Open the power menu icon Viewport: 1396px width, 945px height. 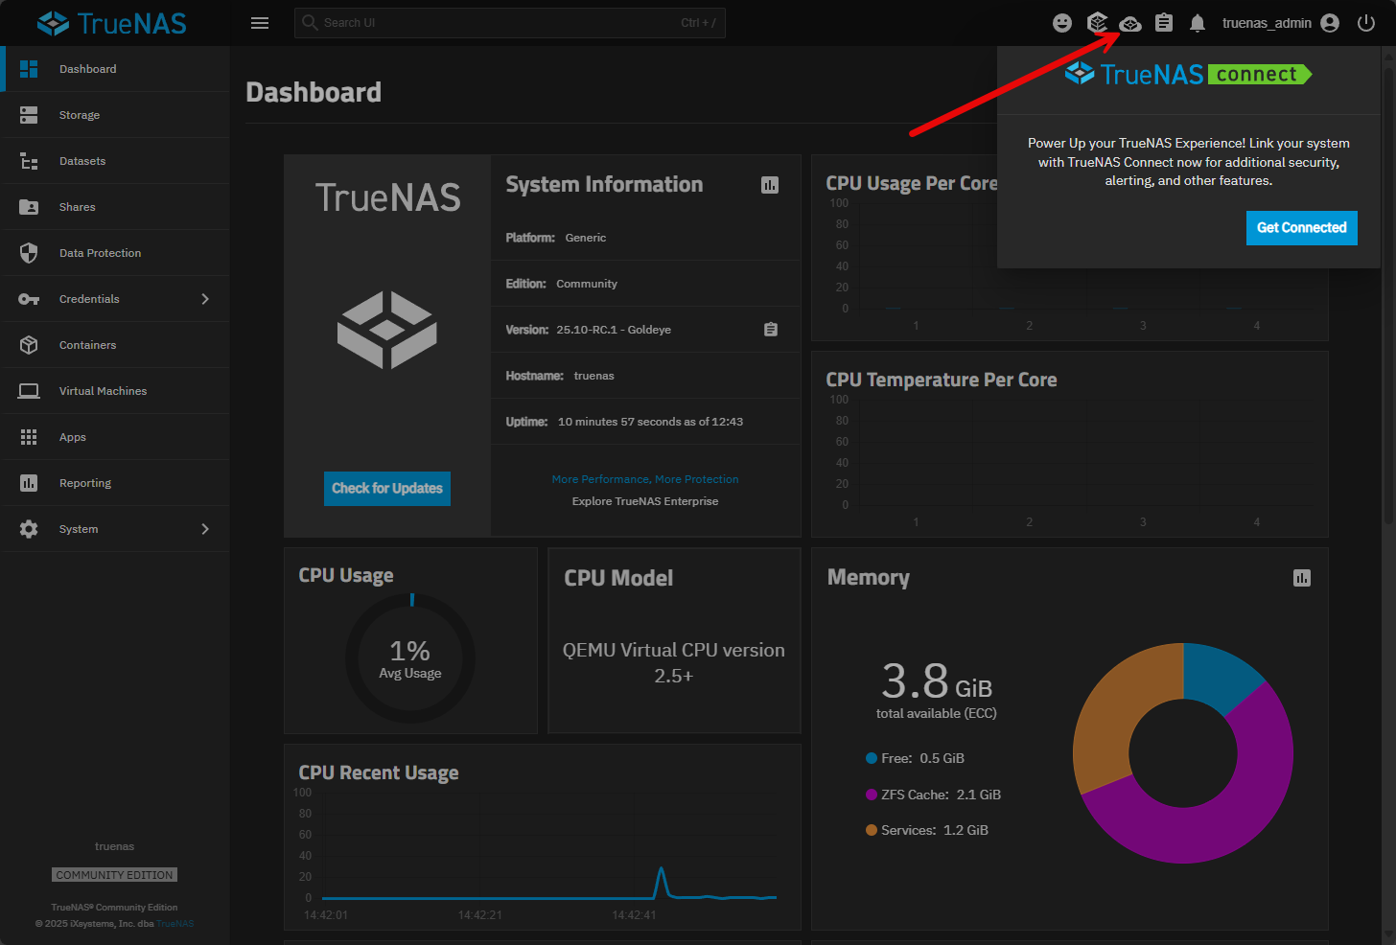click(x=1366, y=23)
